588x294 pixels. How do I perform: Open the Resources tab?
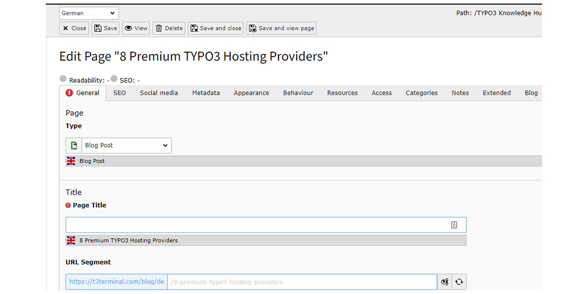pyautogui.click(x=342, y=93)
